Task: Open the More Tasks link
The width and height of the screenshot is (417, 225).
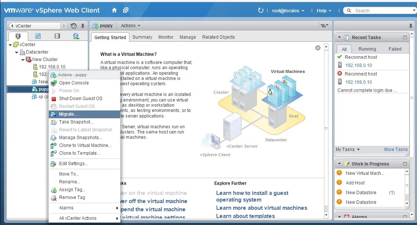Action: [396, 150]
